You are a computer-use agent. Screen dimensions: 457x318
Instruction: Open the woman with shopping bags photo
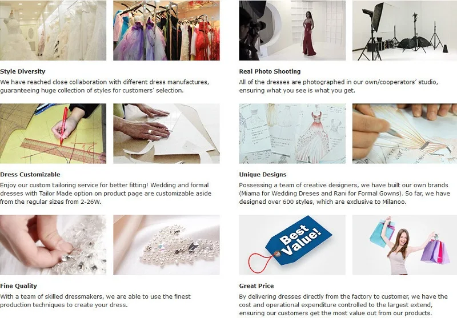tap(405, 245)
